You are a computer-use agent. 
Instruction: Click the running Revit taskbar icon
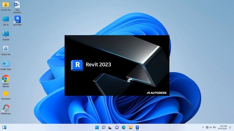137,127
